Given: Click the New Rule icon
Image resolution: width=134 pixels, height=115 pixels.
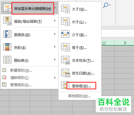Looking at the screenshot, I should (x=4, y=70).
